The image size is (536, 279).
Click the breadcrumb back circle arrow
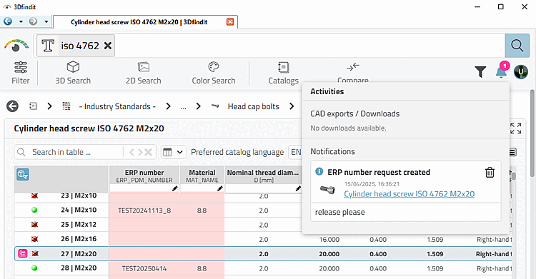point(12,106)
